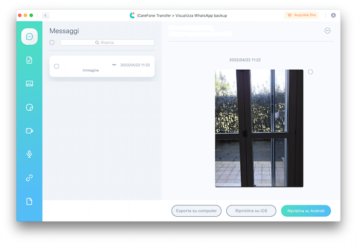Open the links sidebar icon
357x245 pixels.
coord(29,178)
